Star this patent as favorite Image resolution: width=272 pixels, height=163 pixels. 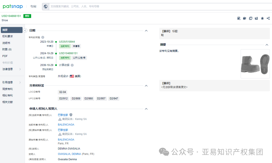coord(262,18)
